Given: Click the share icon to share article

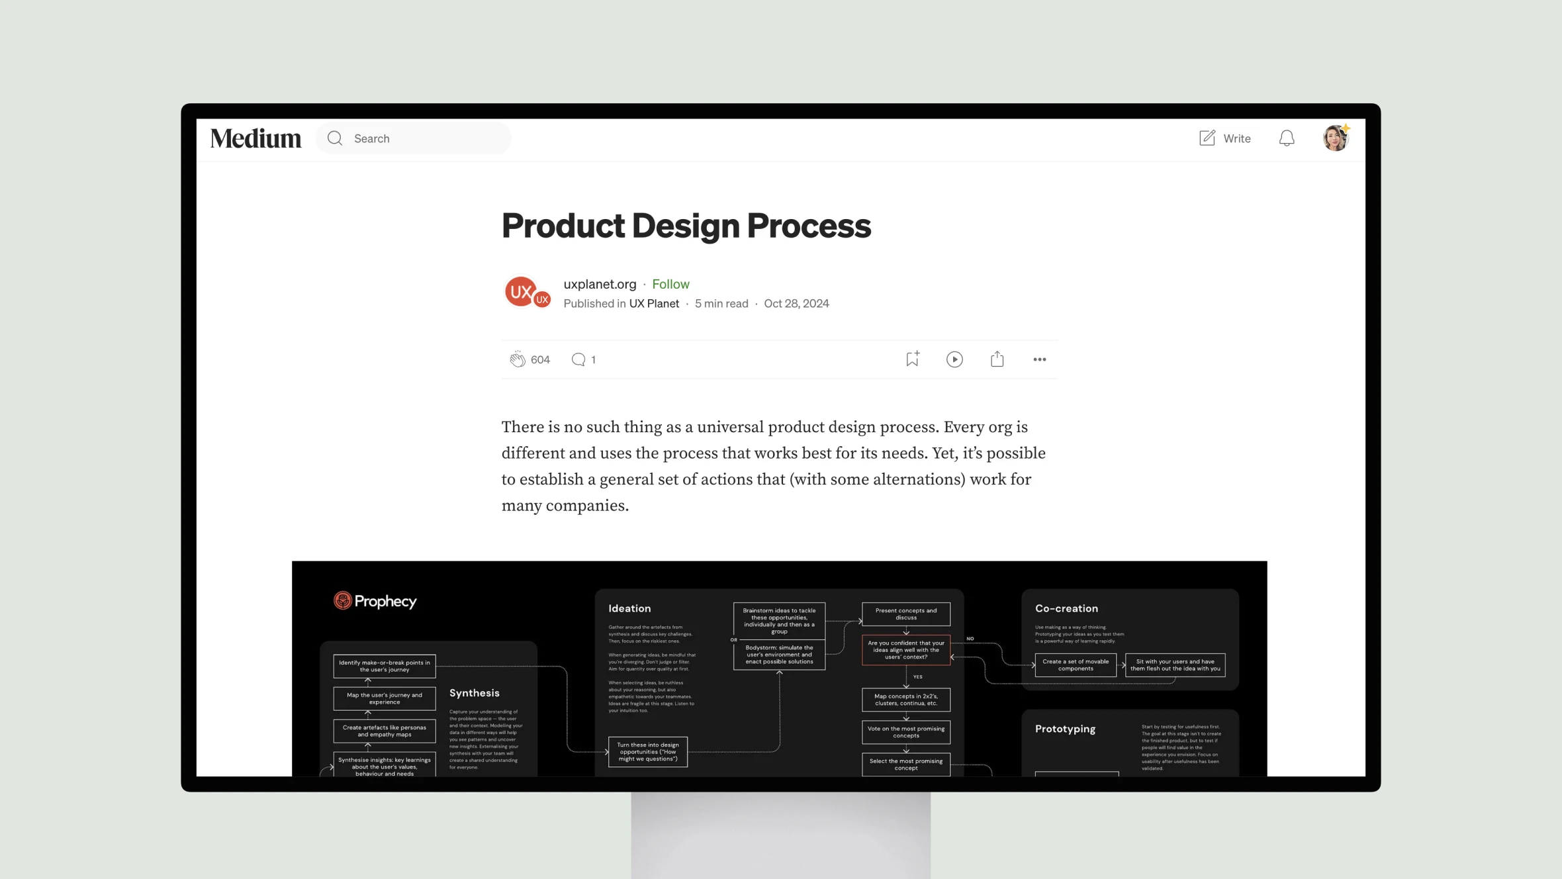Looking at the screenshot, I should (997, 359).
